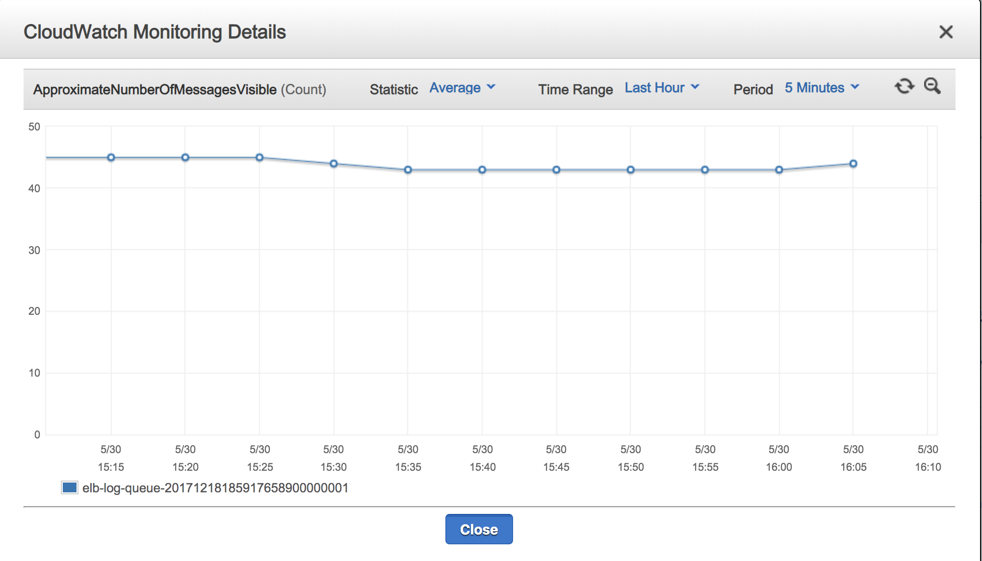Click the blue legend color square
Screen dimensions: 982x561
click(x=69, y=488)
